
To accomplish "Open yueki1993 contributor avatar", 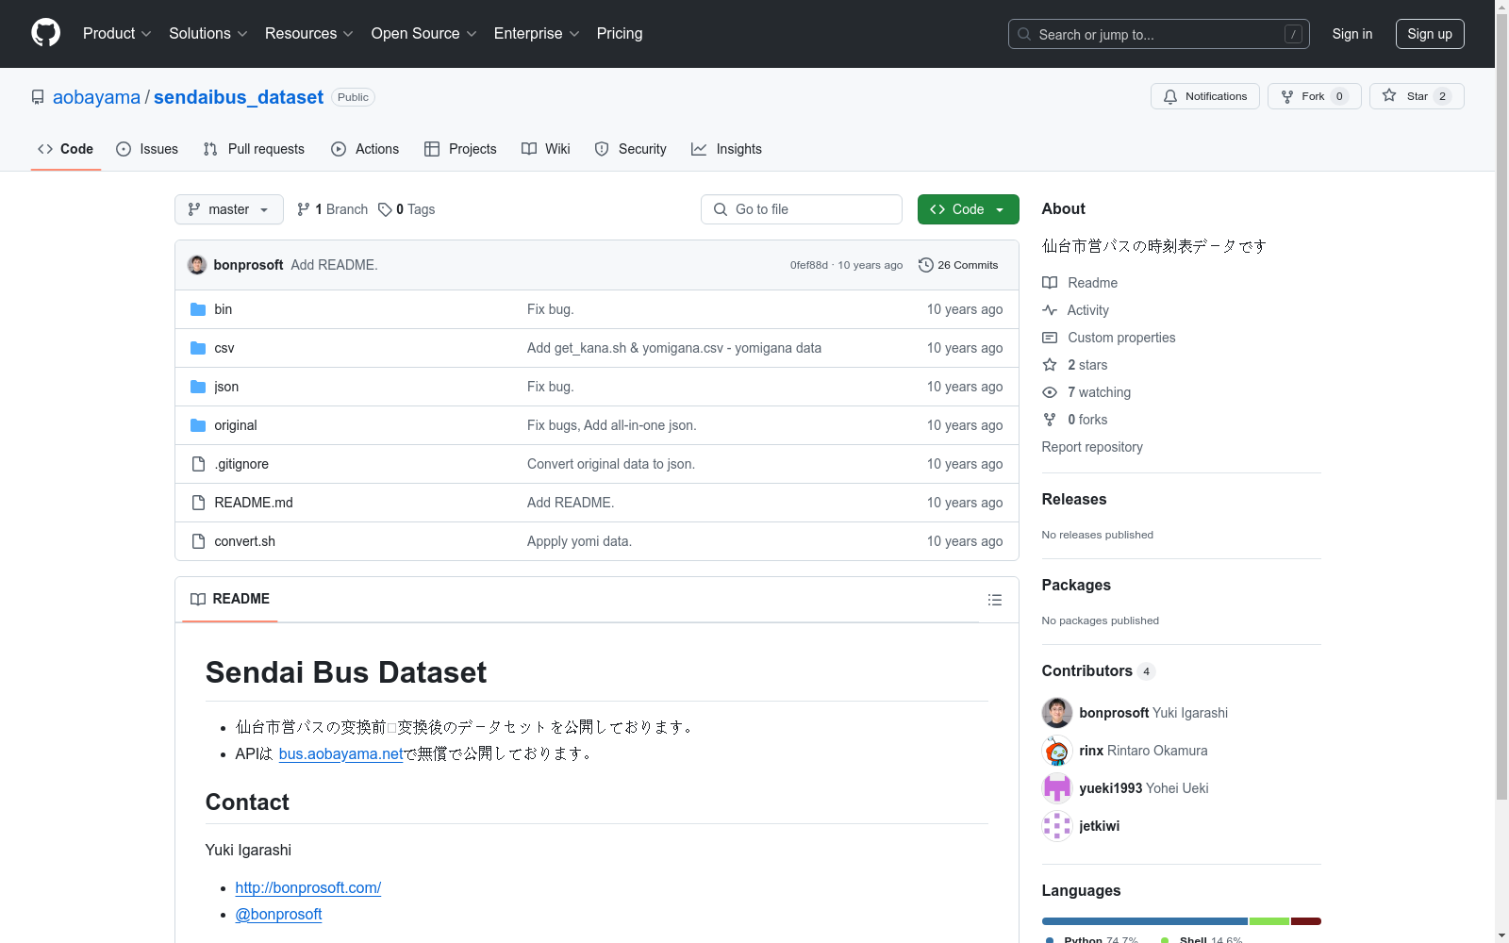I will pos(1056,788).
